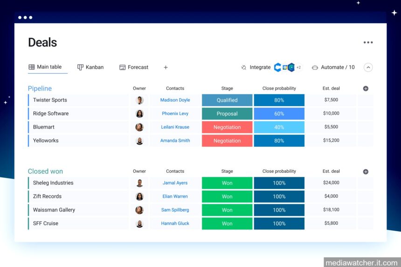This screenshot has height=267, width=401.
Task: Open contact Amanda Smith
Action: (x=175, y=141)
